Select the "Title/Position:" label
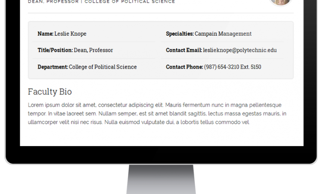323x194 pixels. point(55,50)
